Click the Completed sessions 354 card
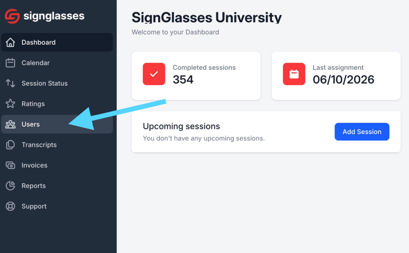 (x=196, y=76)
